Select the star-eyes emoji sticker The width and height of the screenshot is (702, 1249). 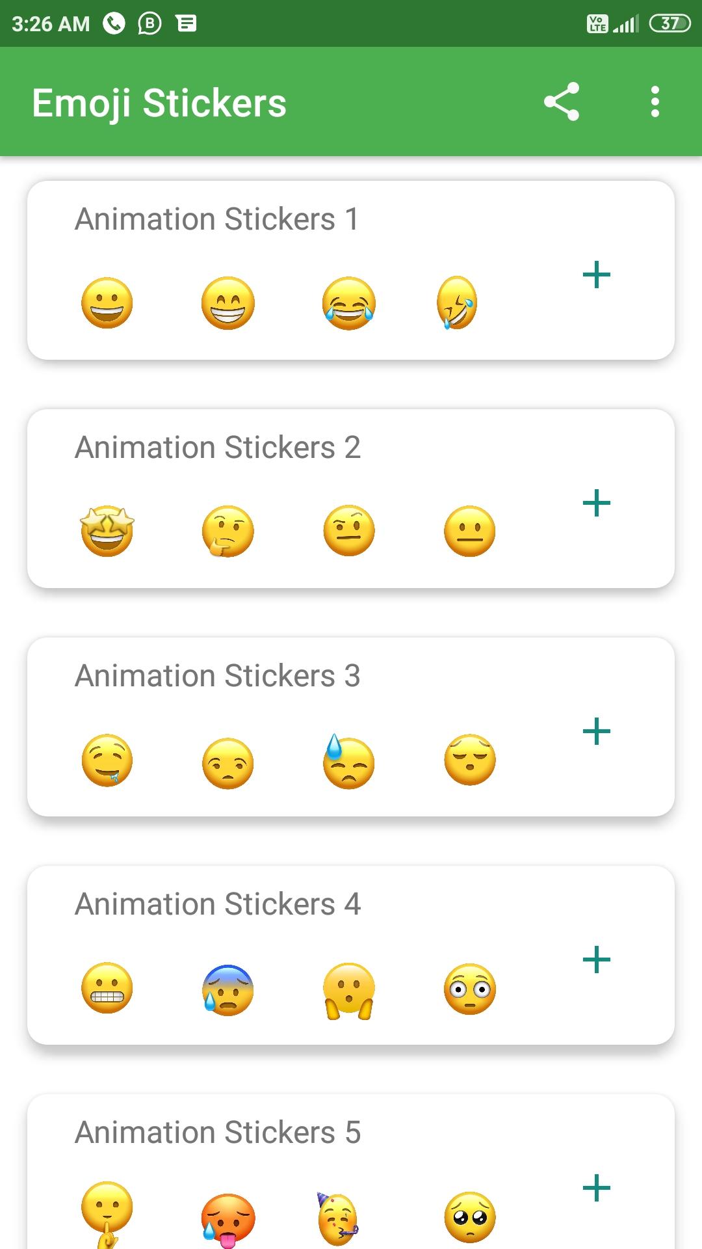[107, 531]
